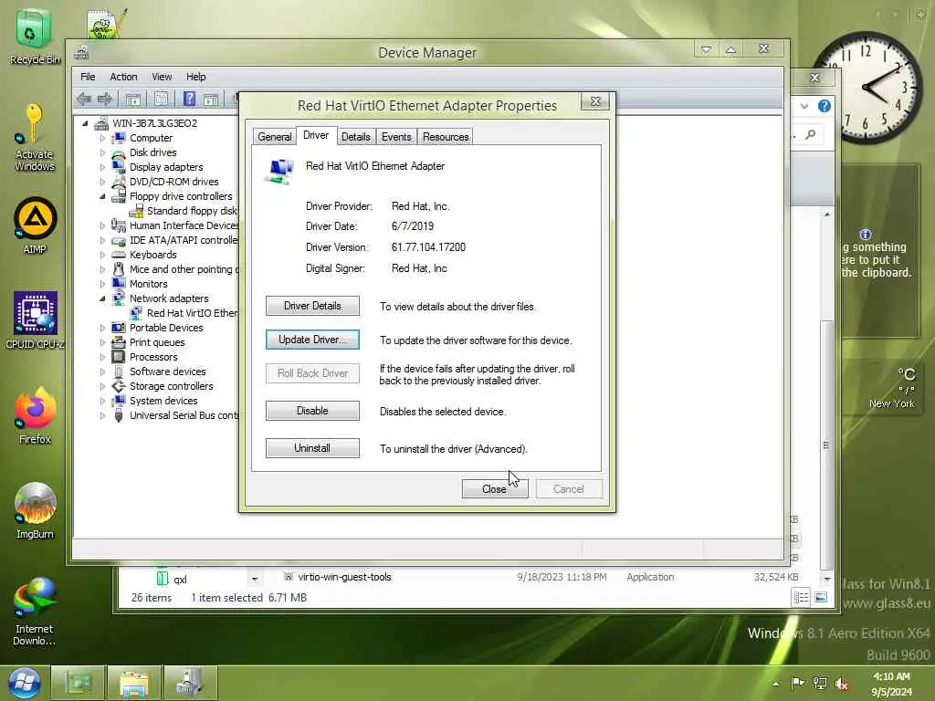This screenshot has width=935, height=701.
Task: Click the blue help icon in Explorer window
Action: click(x=825, y=106)
